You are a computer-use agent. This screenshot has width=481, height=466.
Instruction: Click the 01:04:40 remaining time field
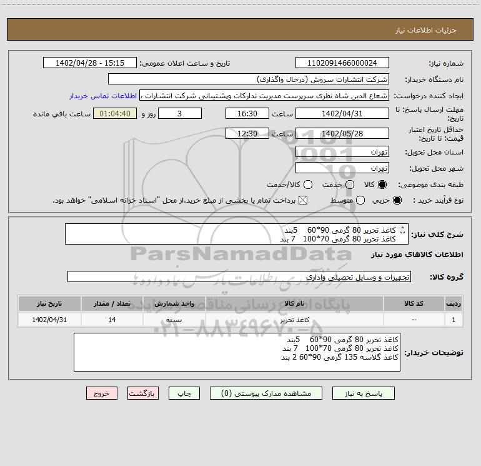pyautogui.click(x=115, y=113)
